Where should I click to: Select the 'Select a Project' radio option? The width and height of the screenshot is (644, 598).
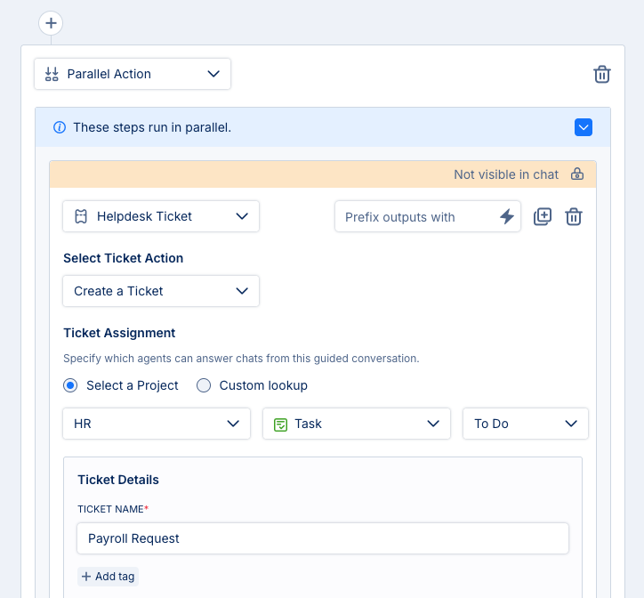70,385
